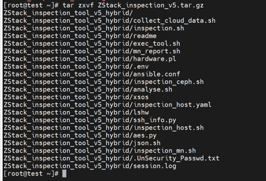Select the inspection_ceph.sh line
This screenshot has height=181, width=266.
point(104,82)
